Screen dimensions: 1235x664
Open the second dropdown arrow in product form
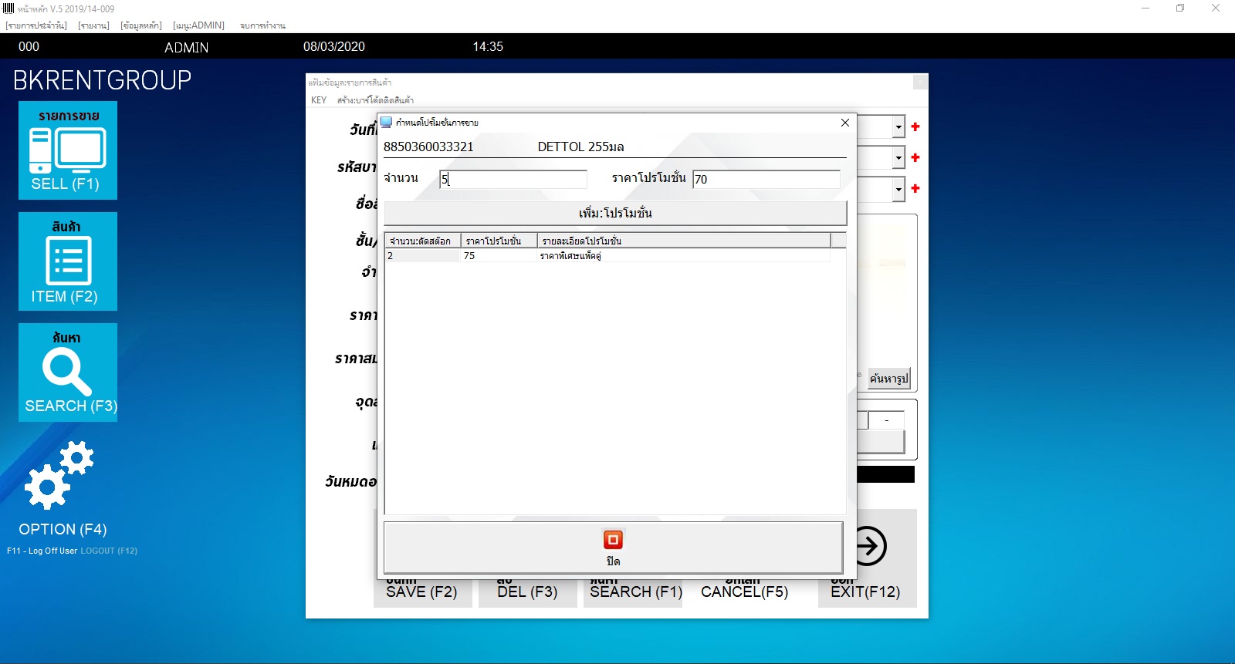(x=898, y=158)
